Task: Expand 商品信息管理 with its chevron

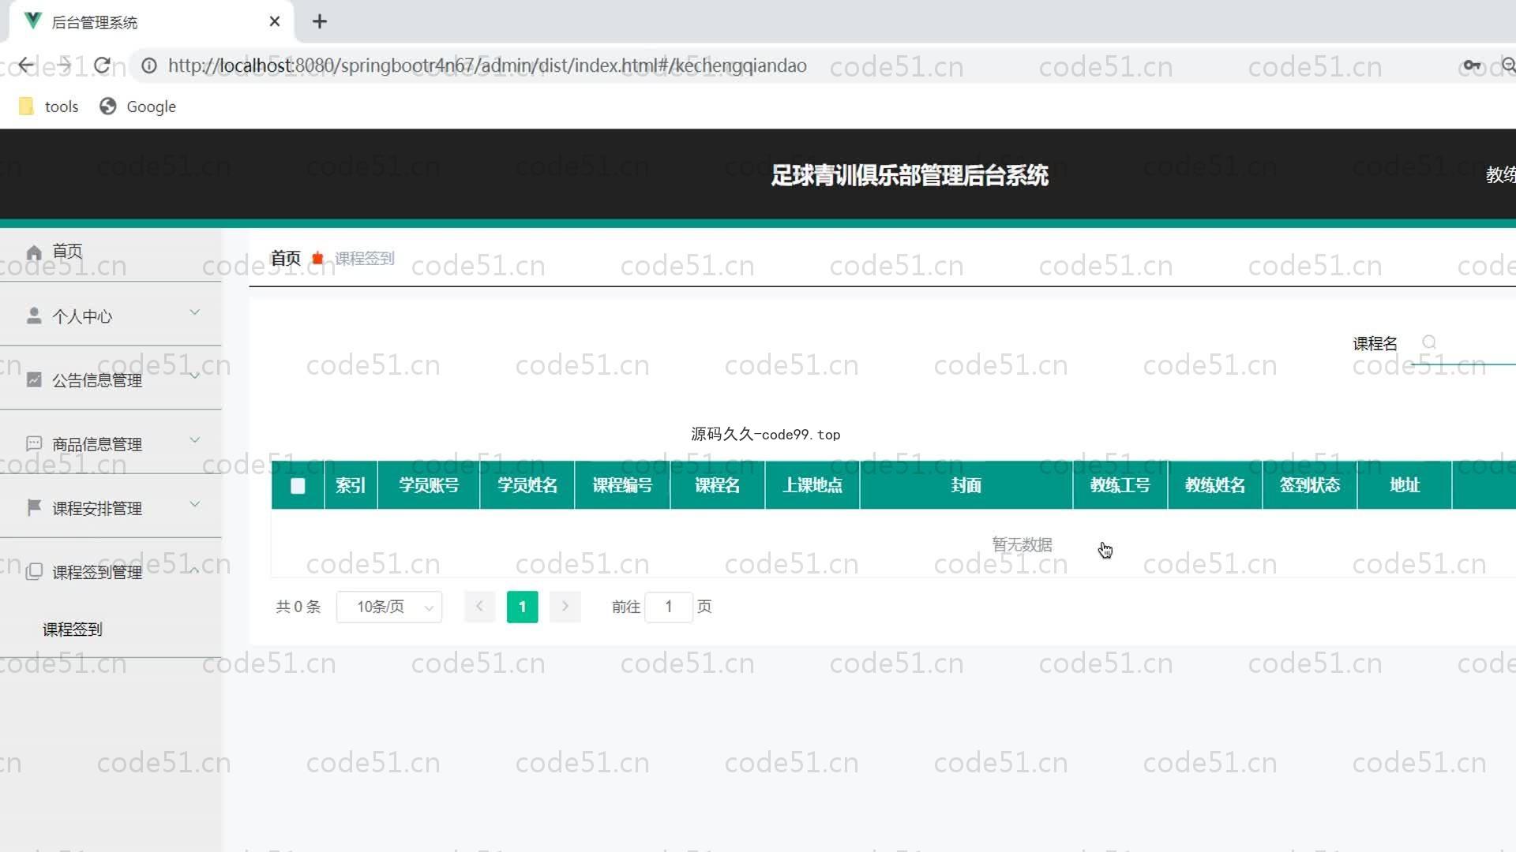Action: point(195,440)
